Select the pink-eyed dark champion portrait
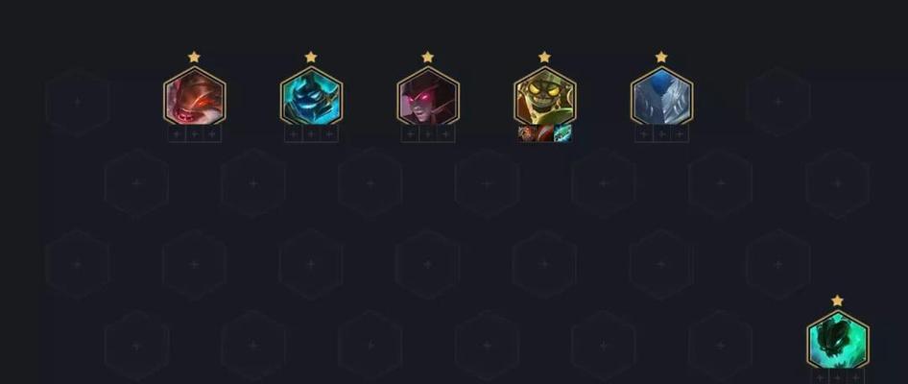 click(428, 96)
